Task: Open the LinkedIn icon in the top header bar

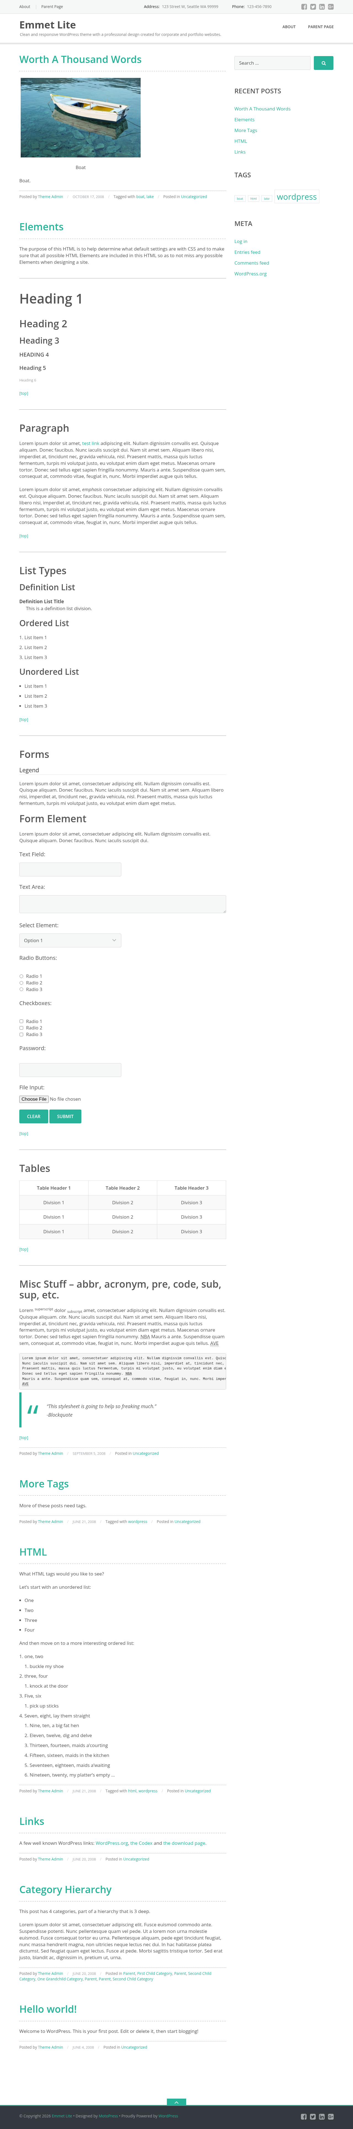Action: pyautogui.click(x=322, y=7)
